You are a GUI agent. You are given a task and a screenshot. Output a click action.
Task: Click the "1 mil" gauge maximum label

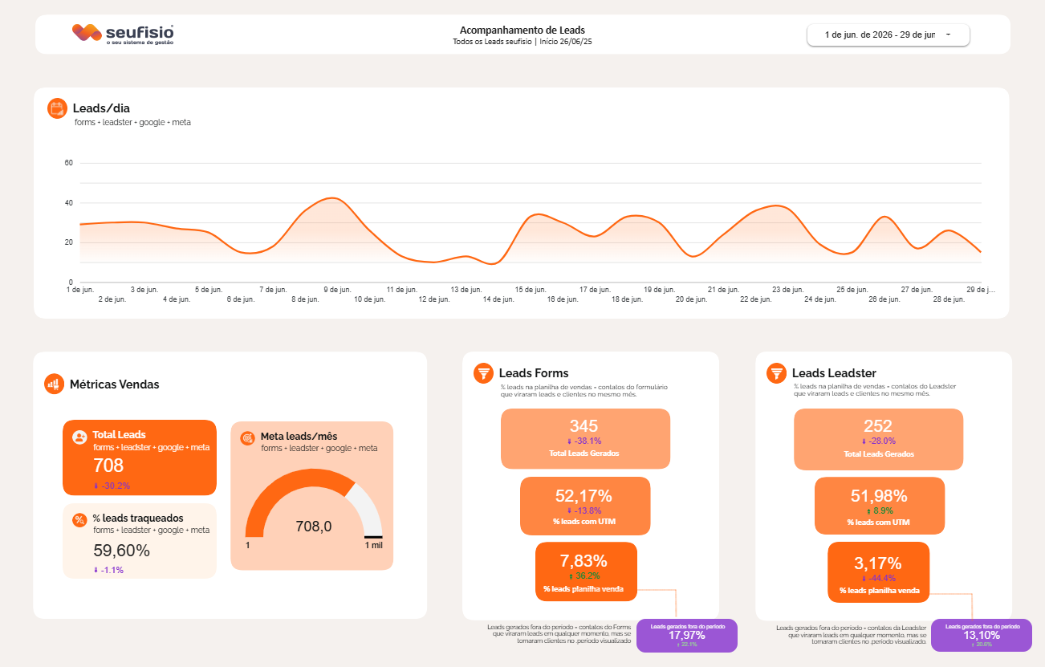pyautogui.click(x=373, y=546)
